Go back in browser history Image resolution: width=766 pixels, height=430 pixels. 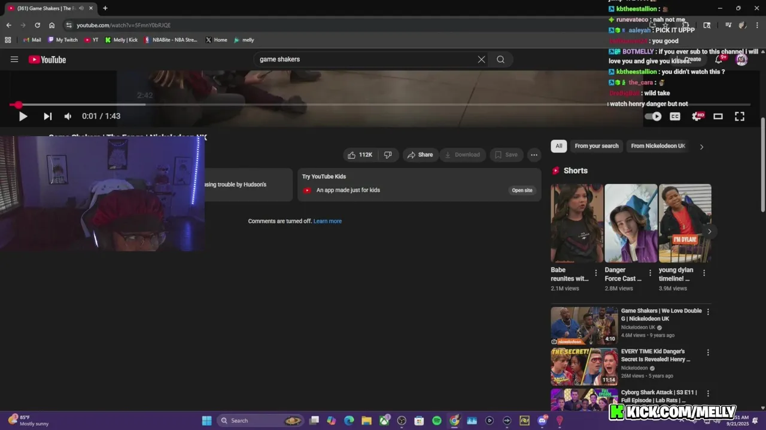8,25
